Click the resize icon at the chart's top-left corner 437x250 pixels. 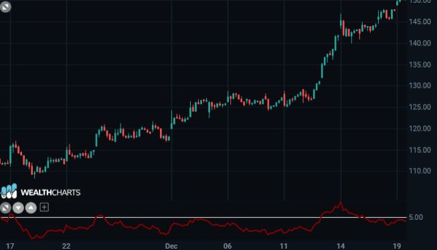point(5,7)
